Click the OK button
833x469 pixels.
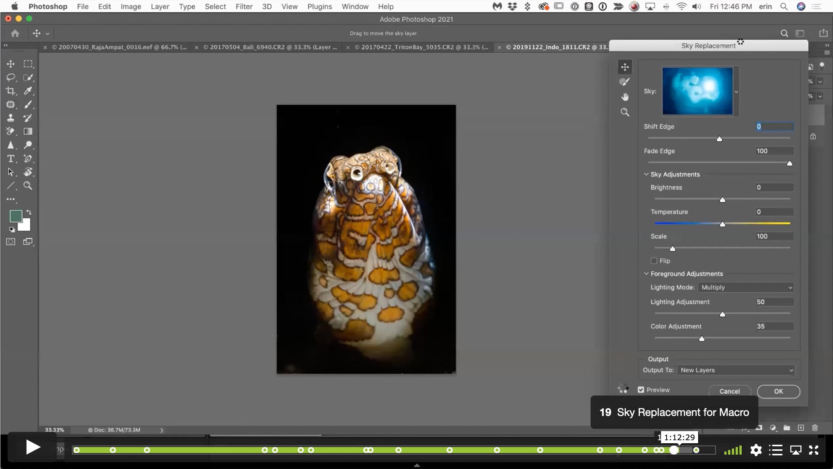coord(778,391)
